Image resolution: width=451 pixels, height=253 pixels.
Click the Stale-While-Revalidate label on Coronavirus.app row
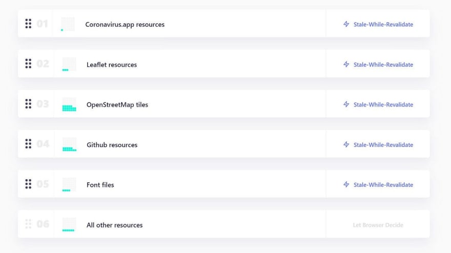(x=383, y=25)
